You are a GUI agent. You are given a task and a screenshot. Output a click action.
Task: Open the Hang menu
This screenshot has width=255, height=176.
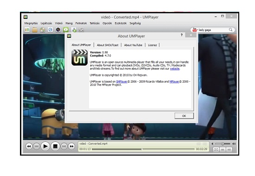69,23
